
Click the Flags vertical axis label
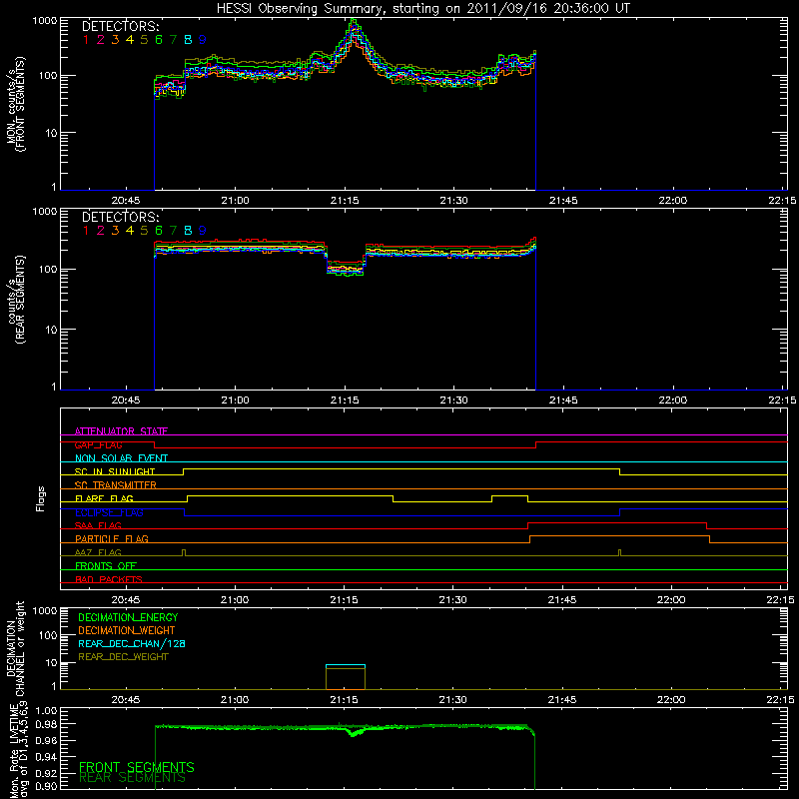[41, 498]
